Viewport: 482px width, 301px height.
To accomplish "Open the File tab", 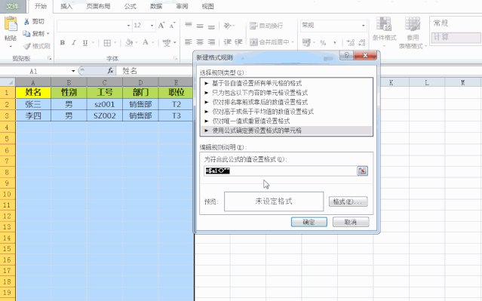I will pyautogui.click(x=13, y=6).
